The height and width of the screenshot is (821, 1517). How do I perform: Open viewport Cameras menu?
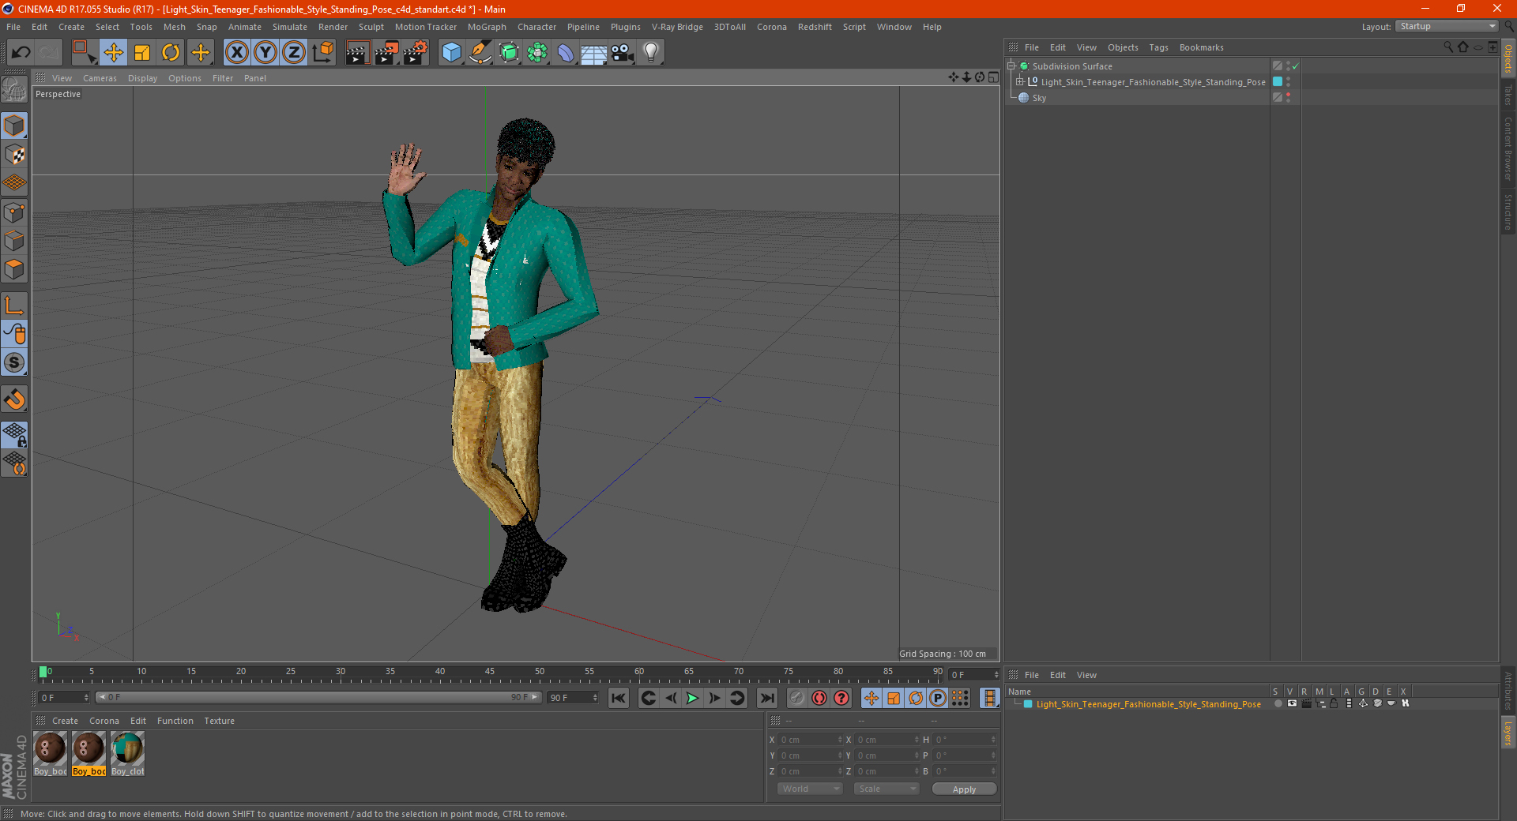point(100,78)
